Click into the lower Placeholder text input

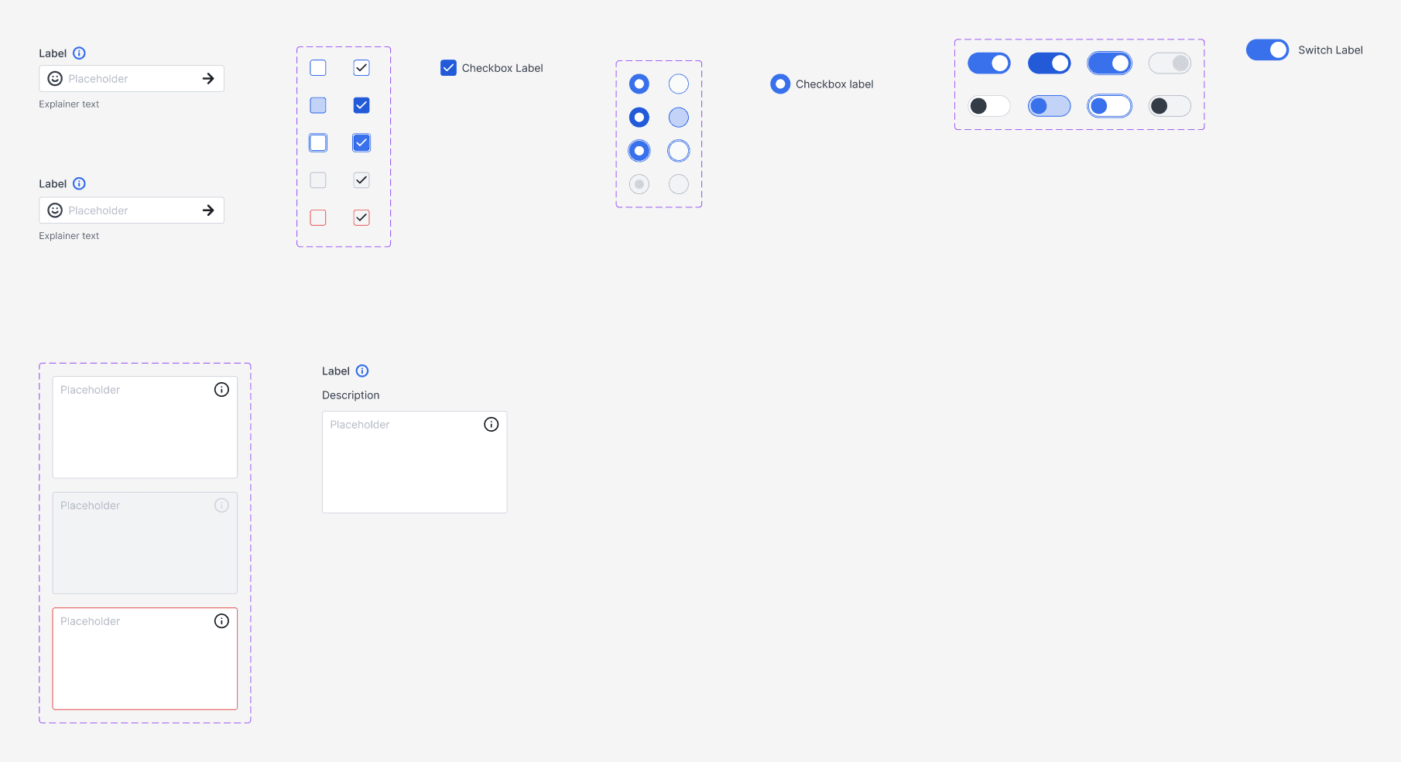[x=132, y=210]
